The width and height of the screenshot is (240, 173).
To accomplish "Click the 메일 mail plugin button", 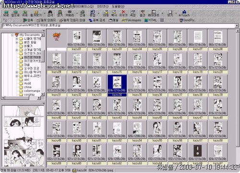I will tap(113, 20).
